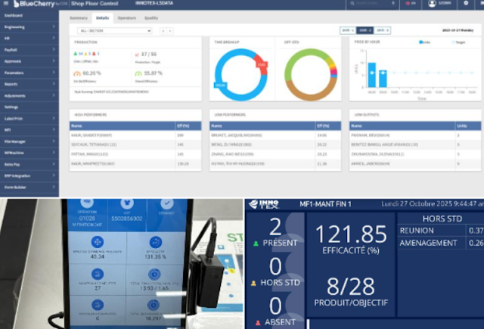Activate the microphone icon in search box
Image resolution: width=484 pixels, height=329 pixels.
(393, 3)
